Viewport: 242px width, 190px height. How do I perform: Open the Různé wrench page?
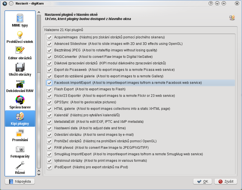pos(20,168)
